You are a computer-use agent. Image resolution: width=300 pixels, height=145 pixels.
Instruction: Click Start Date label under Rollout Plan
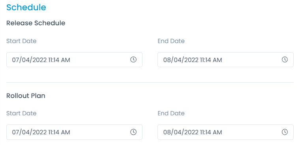[21, 113]
